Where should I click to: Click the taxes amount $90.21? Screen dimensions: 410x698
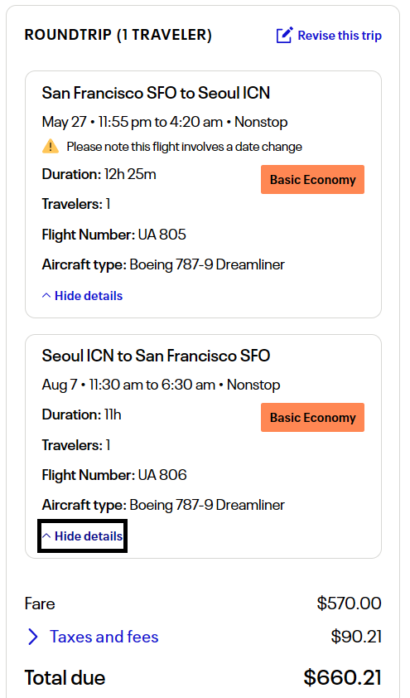pos(356,637)
